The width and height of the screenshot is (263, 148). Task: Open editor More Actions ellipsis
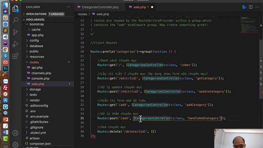257,7
